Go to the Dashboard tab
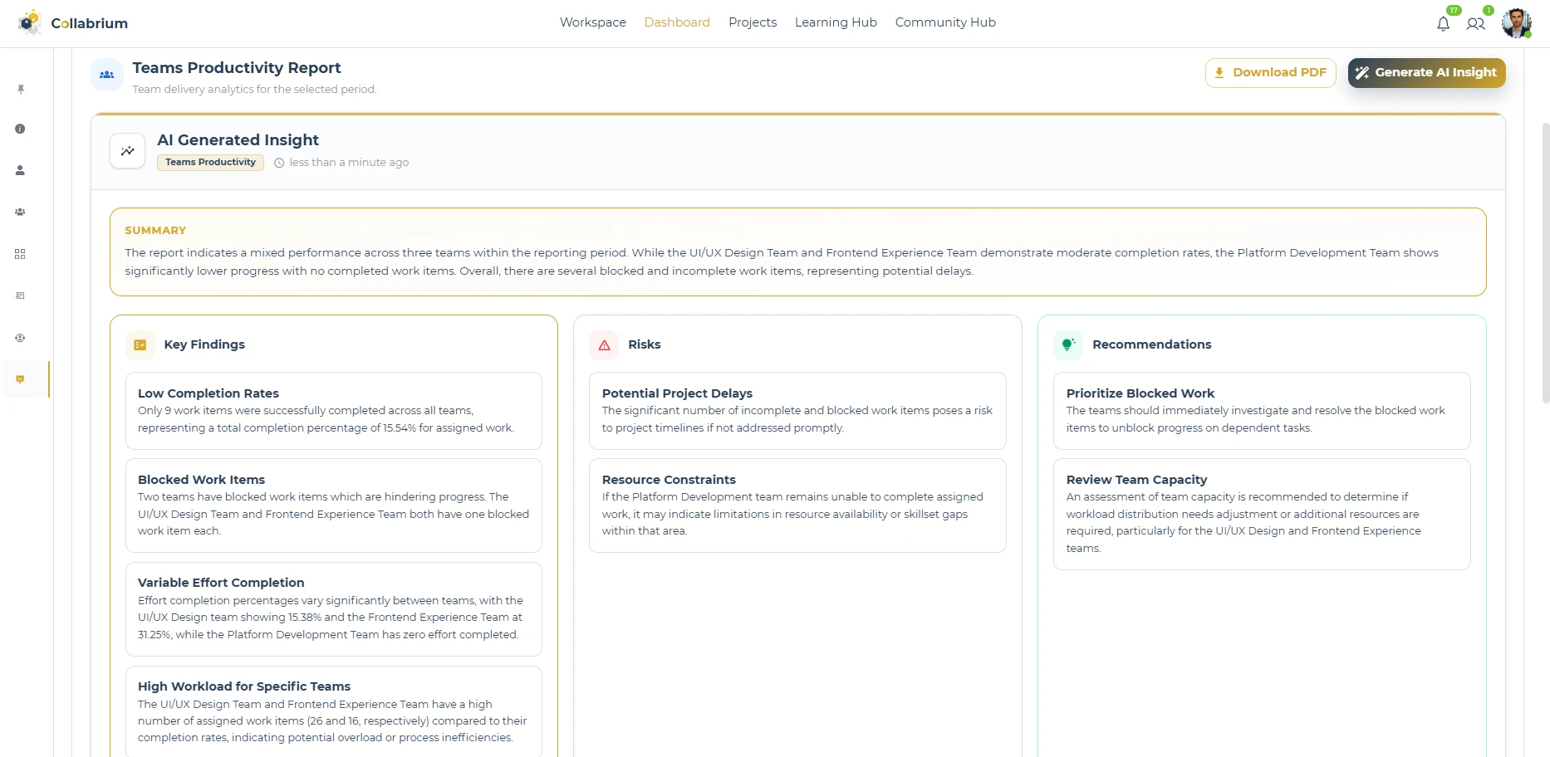 coord(677,22)
